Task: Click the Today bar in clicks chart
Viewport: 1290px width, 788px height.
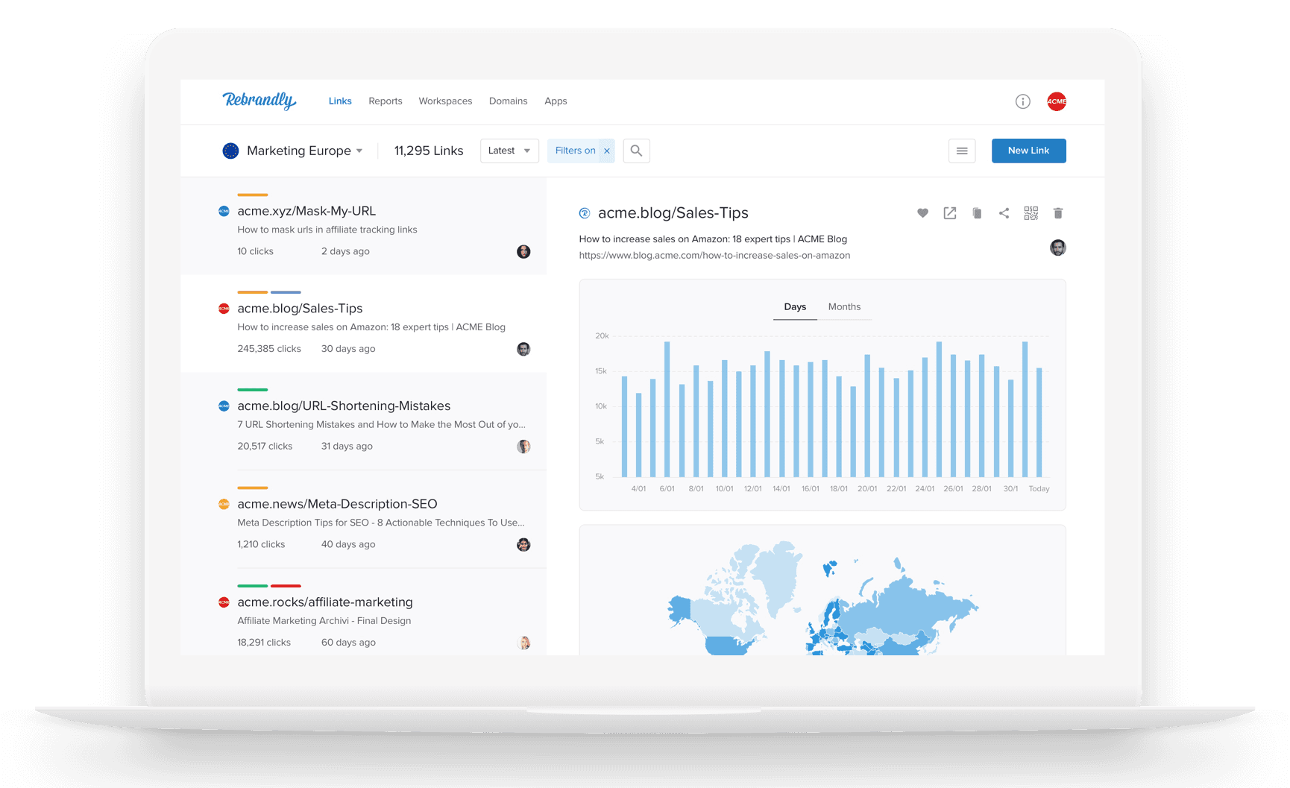Action: point(1039,423)
